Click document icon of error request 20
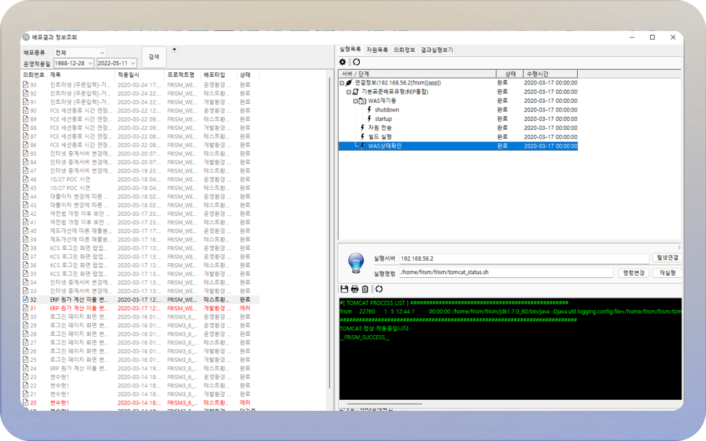706x441 pixels. click(25, 402)
